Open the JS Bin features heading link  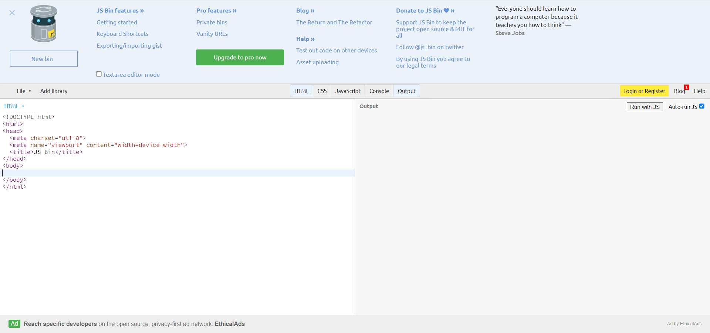coord(120,11)
